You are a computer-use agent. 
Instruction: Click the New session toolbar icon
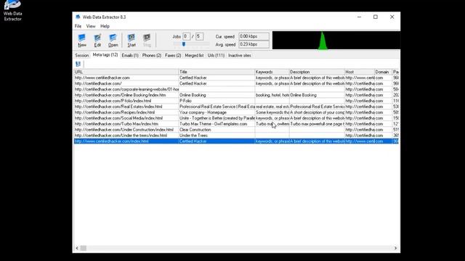coord(82,41)
